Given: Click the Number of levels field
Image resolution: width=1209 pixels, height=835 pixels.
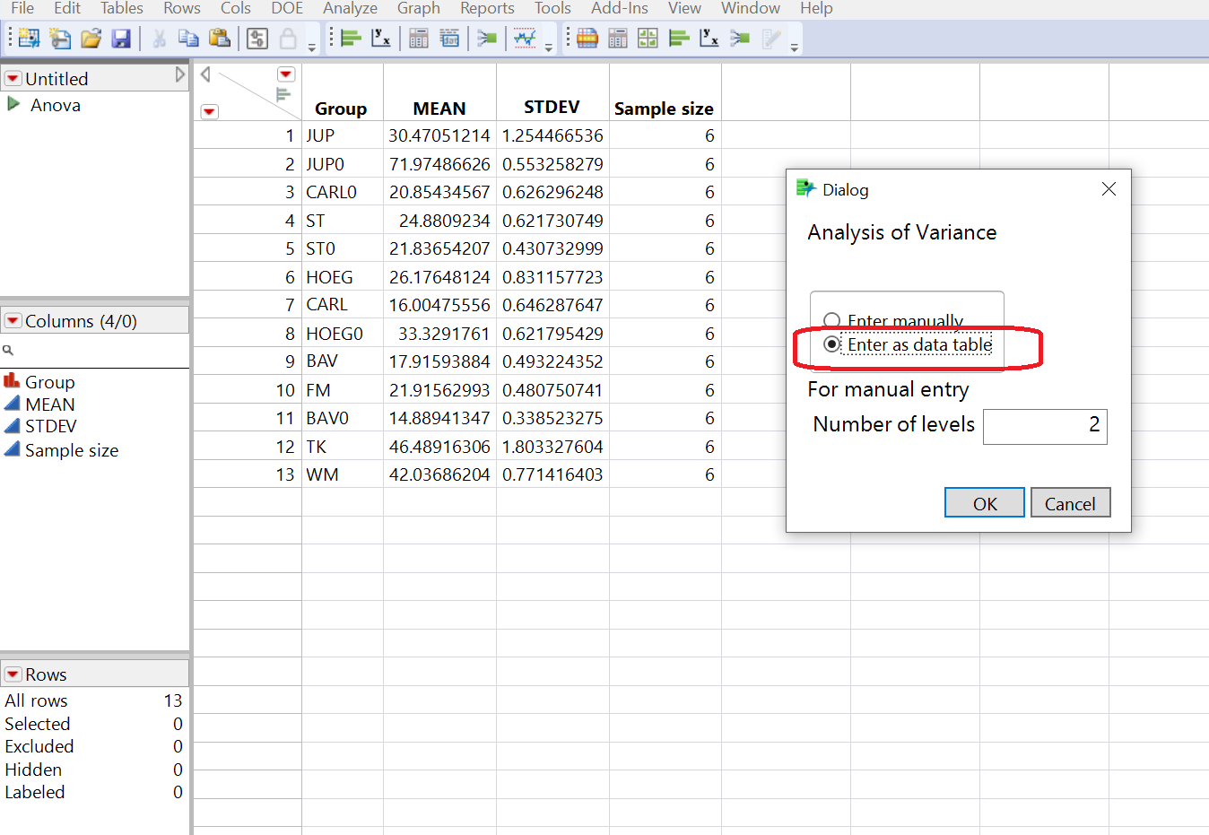Looking at the screenshot, I should pyautogui.click(x=1044, y=426).
